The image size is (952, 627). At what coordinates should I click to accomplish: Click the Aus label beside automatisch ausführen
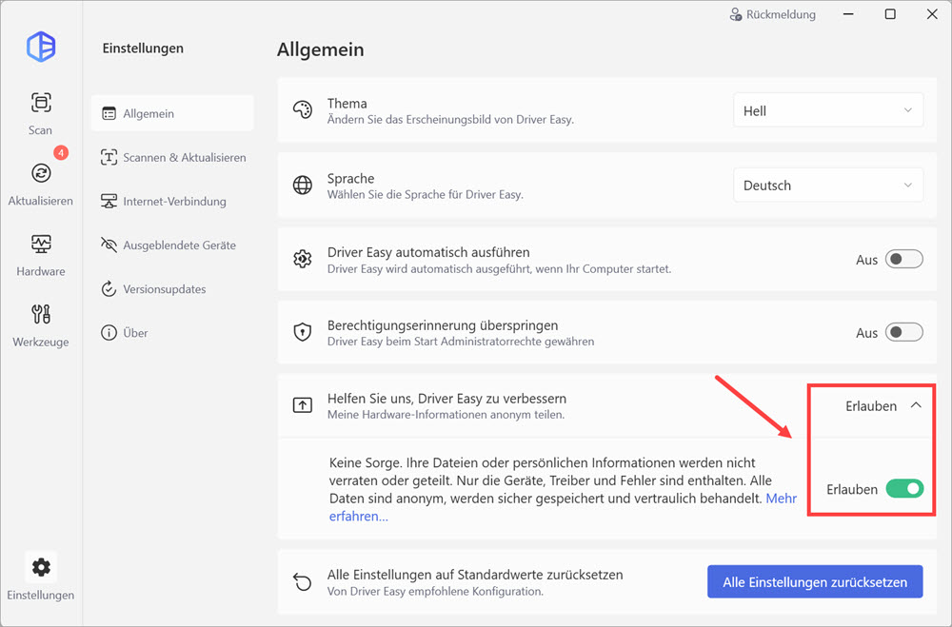866,260
